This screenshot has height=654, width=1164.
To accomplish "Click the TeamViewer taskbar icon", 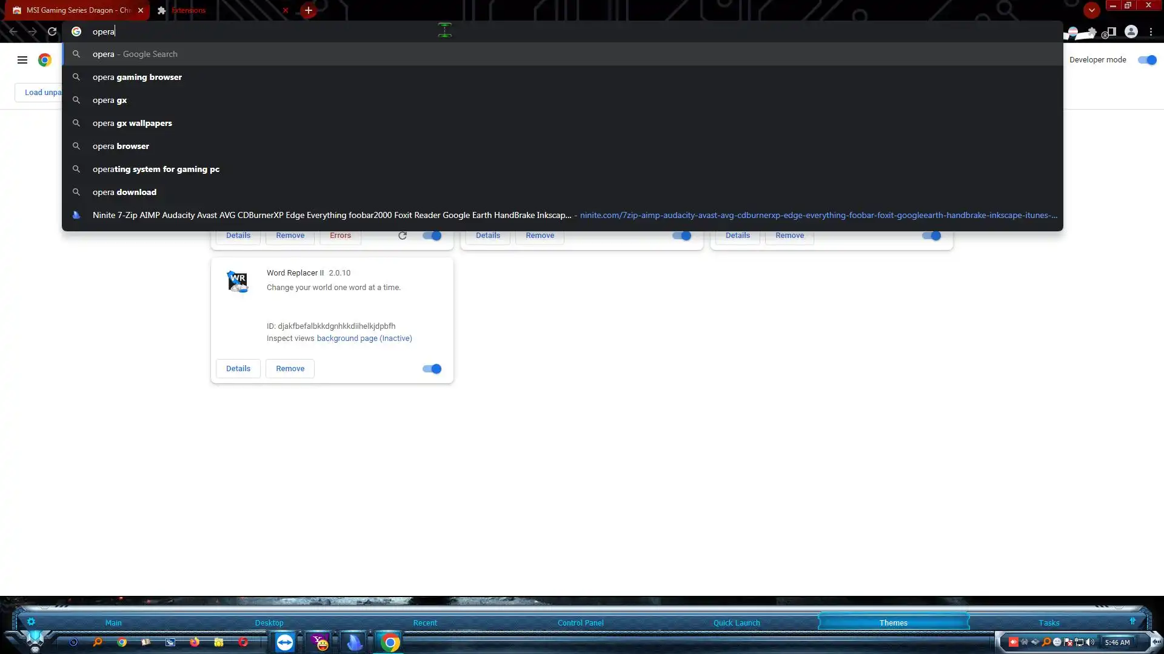I will [x=284, y=642].
